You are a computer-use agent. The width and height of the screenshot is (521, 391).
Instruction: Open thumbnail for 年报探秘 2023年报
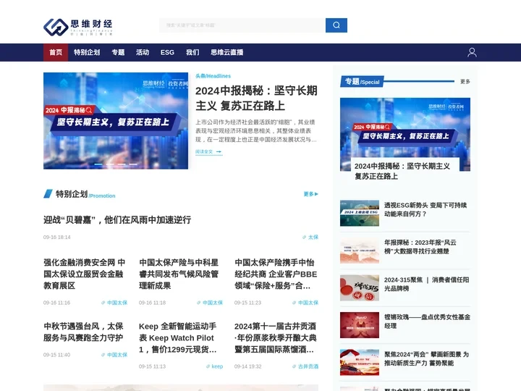click(360, 251)
